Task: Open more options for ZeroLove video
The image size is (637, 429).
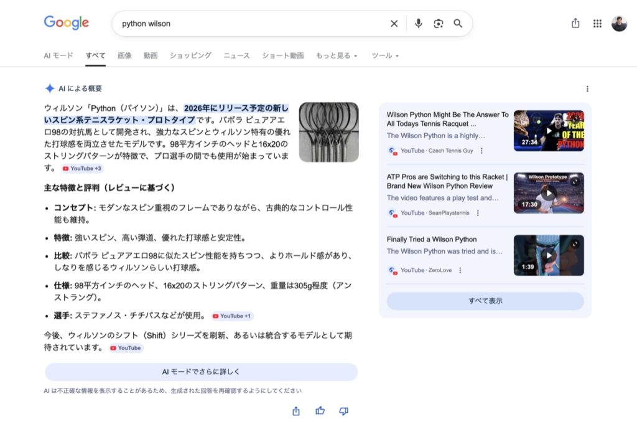Action: (x=460, y=270)
